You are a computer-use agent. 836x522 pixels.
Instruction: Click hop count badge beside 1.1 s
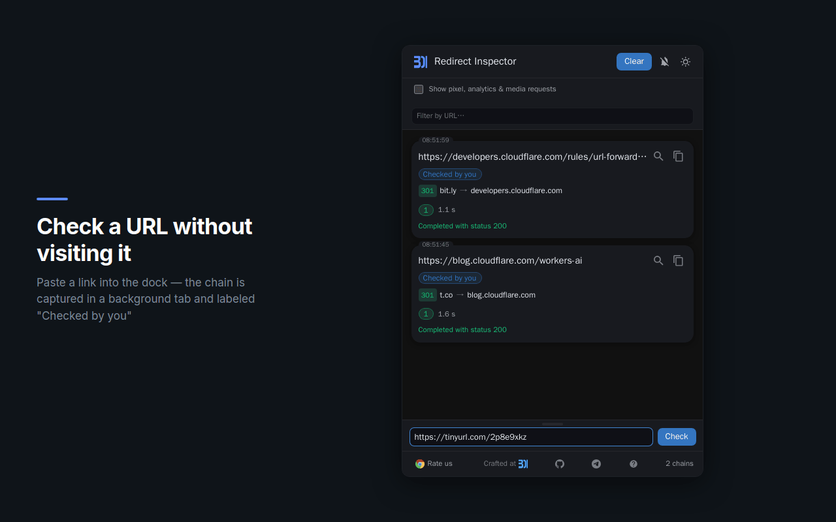pyautogui.click(x=426, y=210)
